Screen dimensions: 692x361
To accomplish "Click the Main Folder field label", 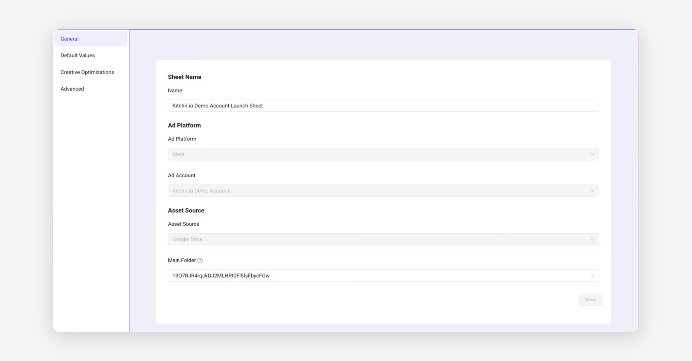I will click(182, 260).
